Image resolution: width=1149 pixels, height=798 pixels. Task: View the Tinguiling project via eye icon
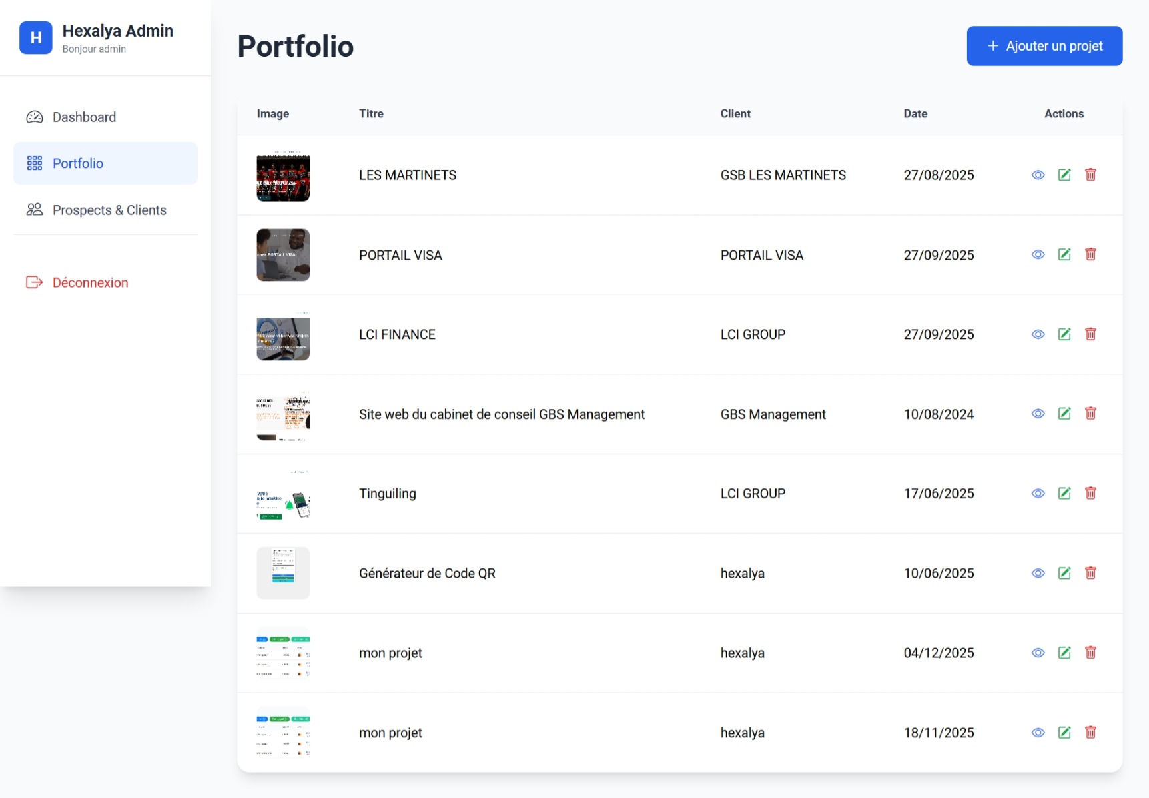click(x=1038, y=493)
